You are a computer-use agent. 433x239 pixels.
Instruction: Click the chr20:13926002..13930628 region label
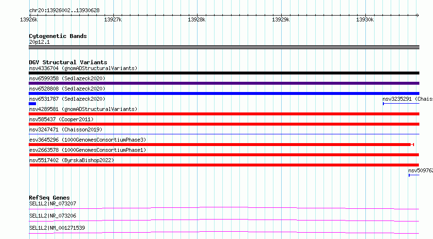[64, 10]
